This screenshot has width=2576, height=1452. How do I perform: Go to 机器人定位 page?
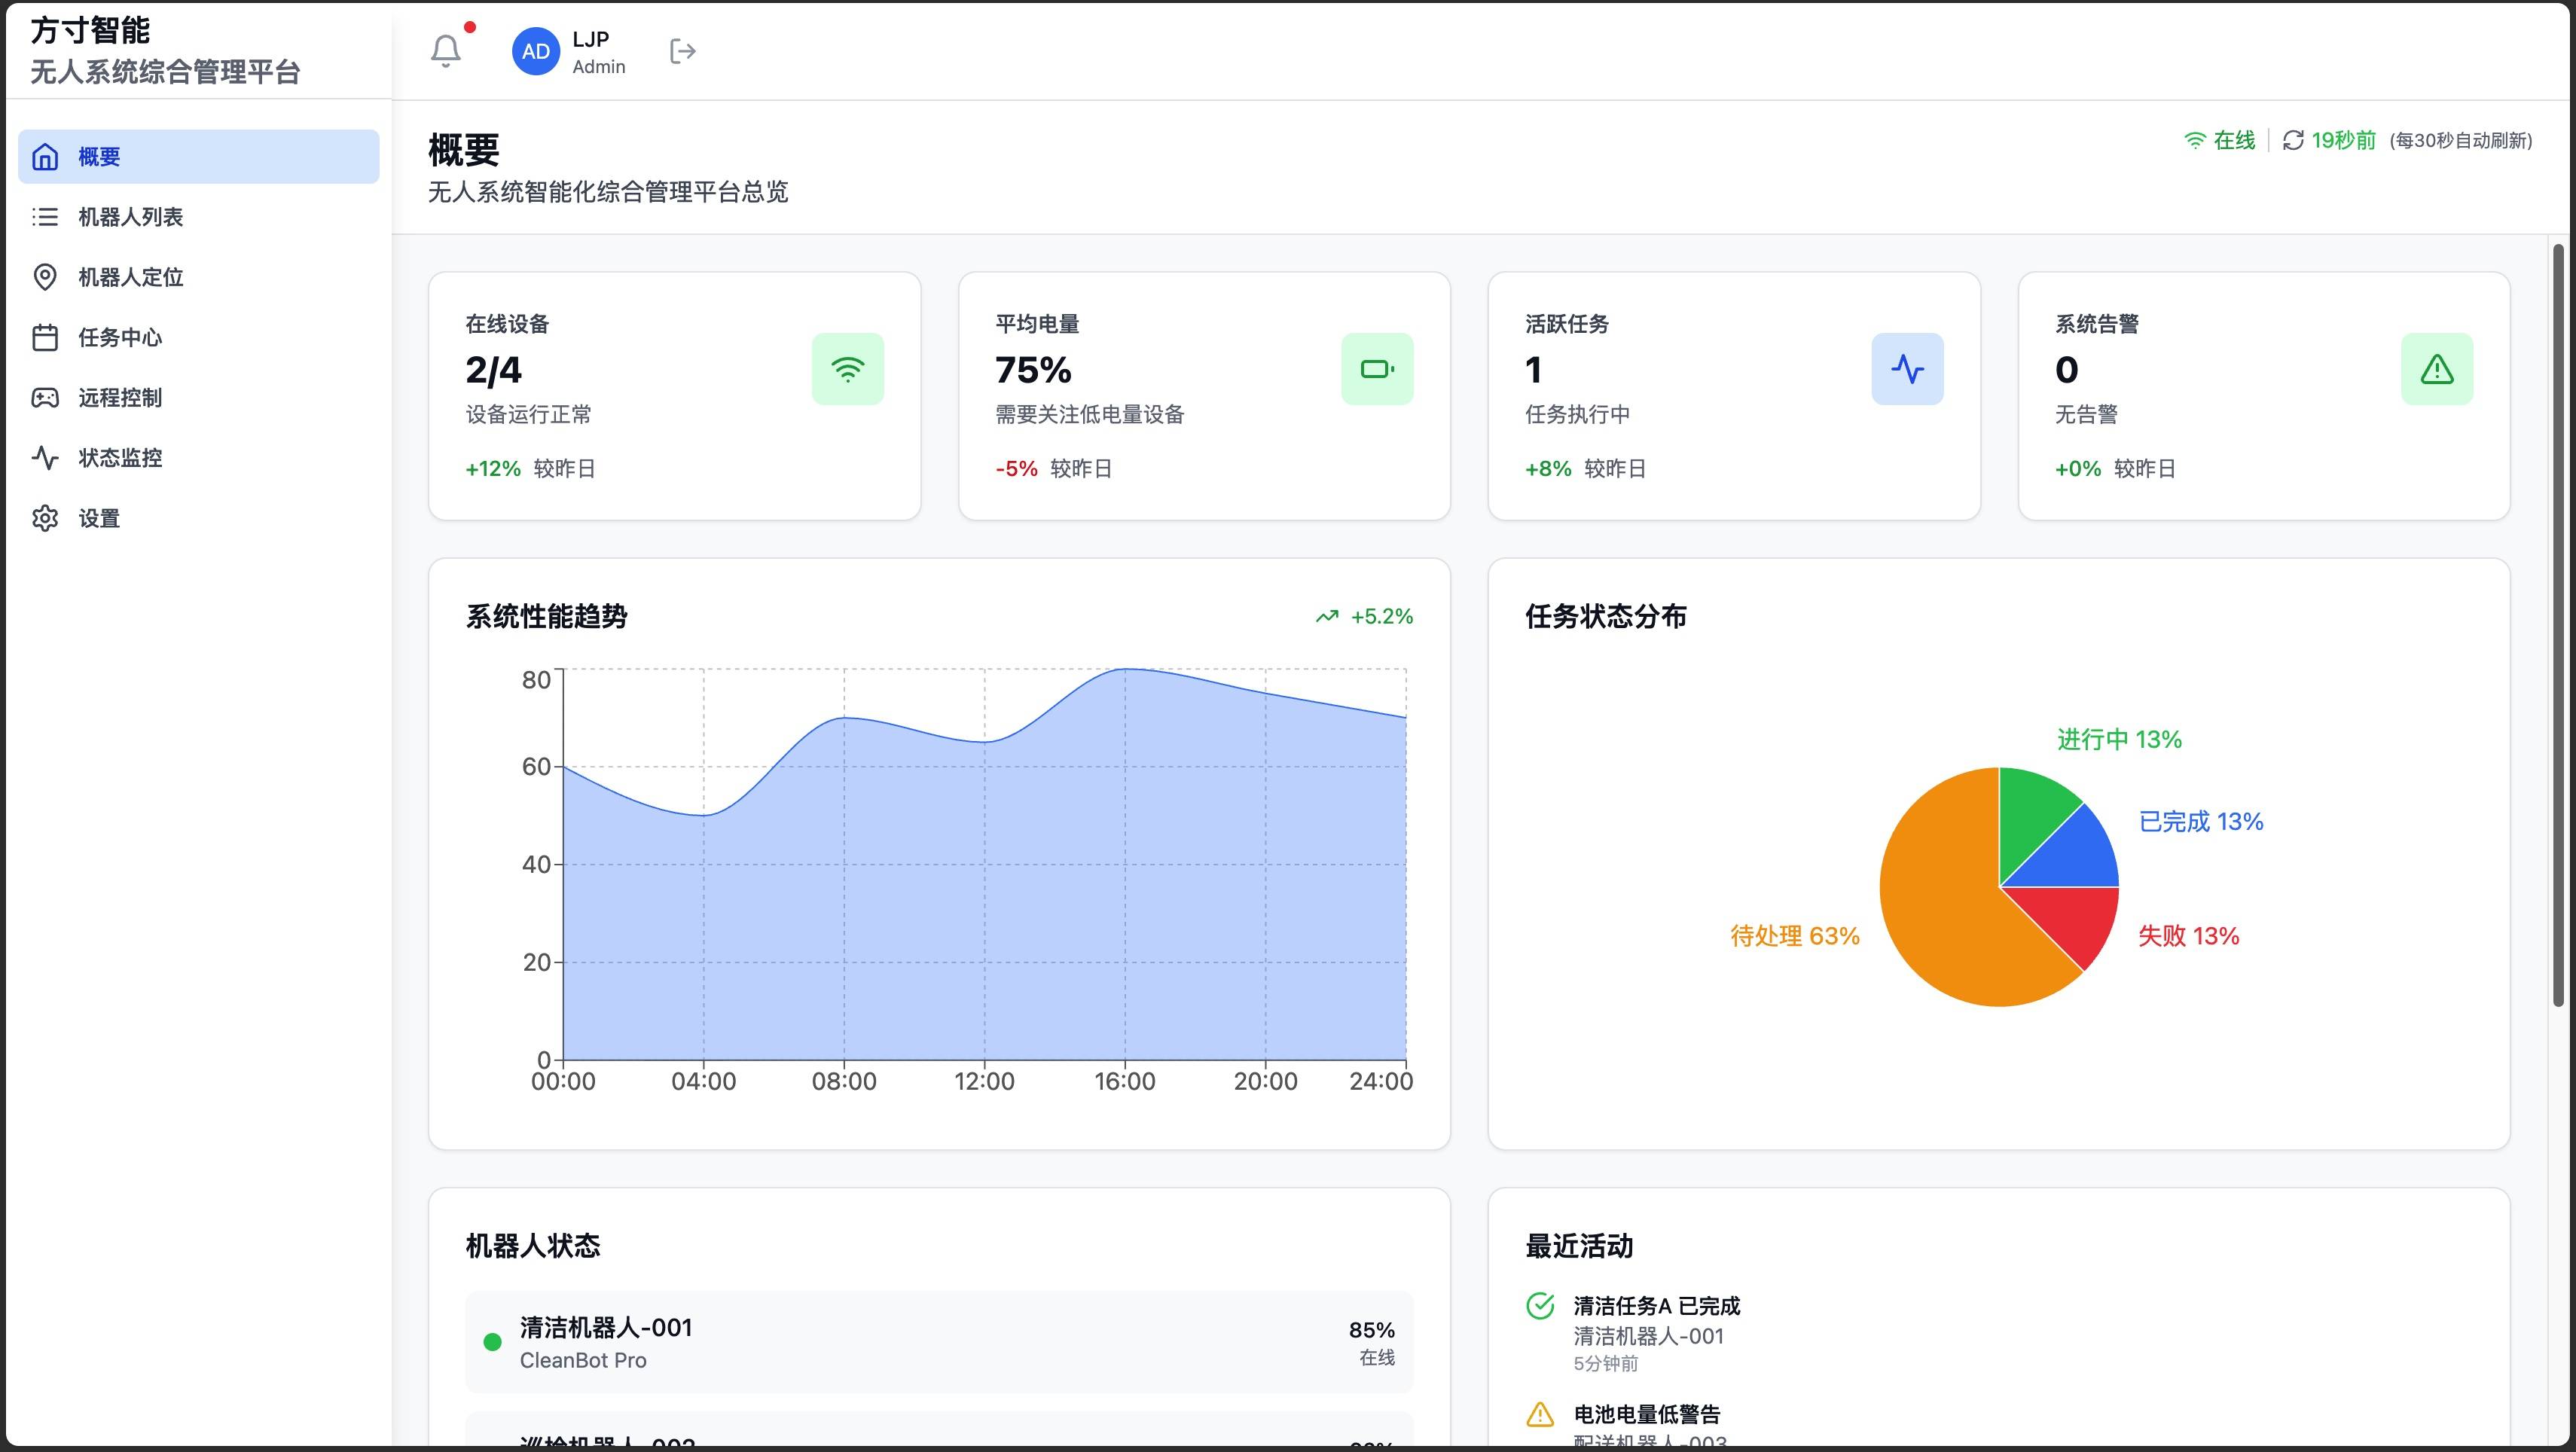[130, 277]
